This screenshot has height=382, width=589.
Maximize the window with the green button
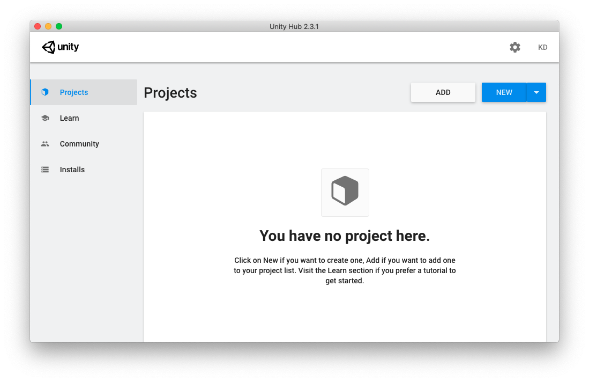[x=59, y=26]
